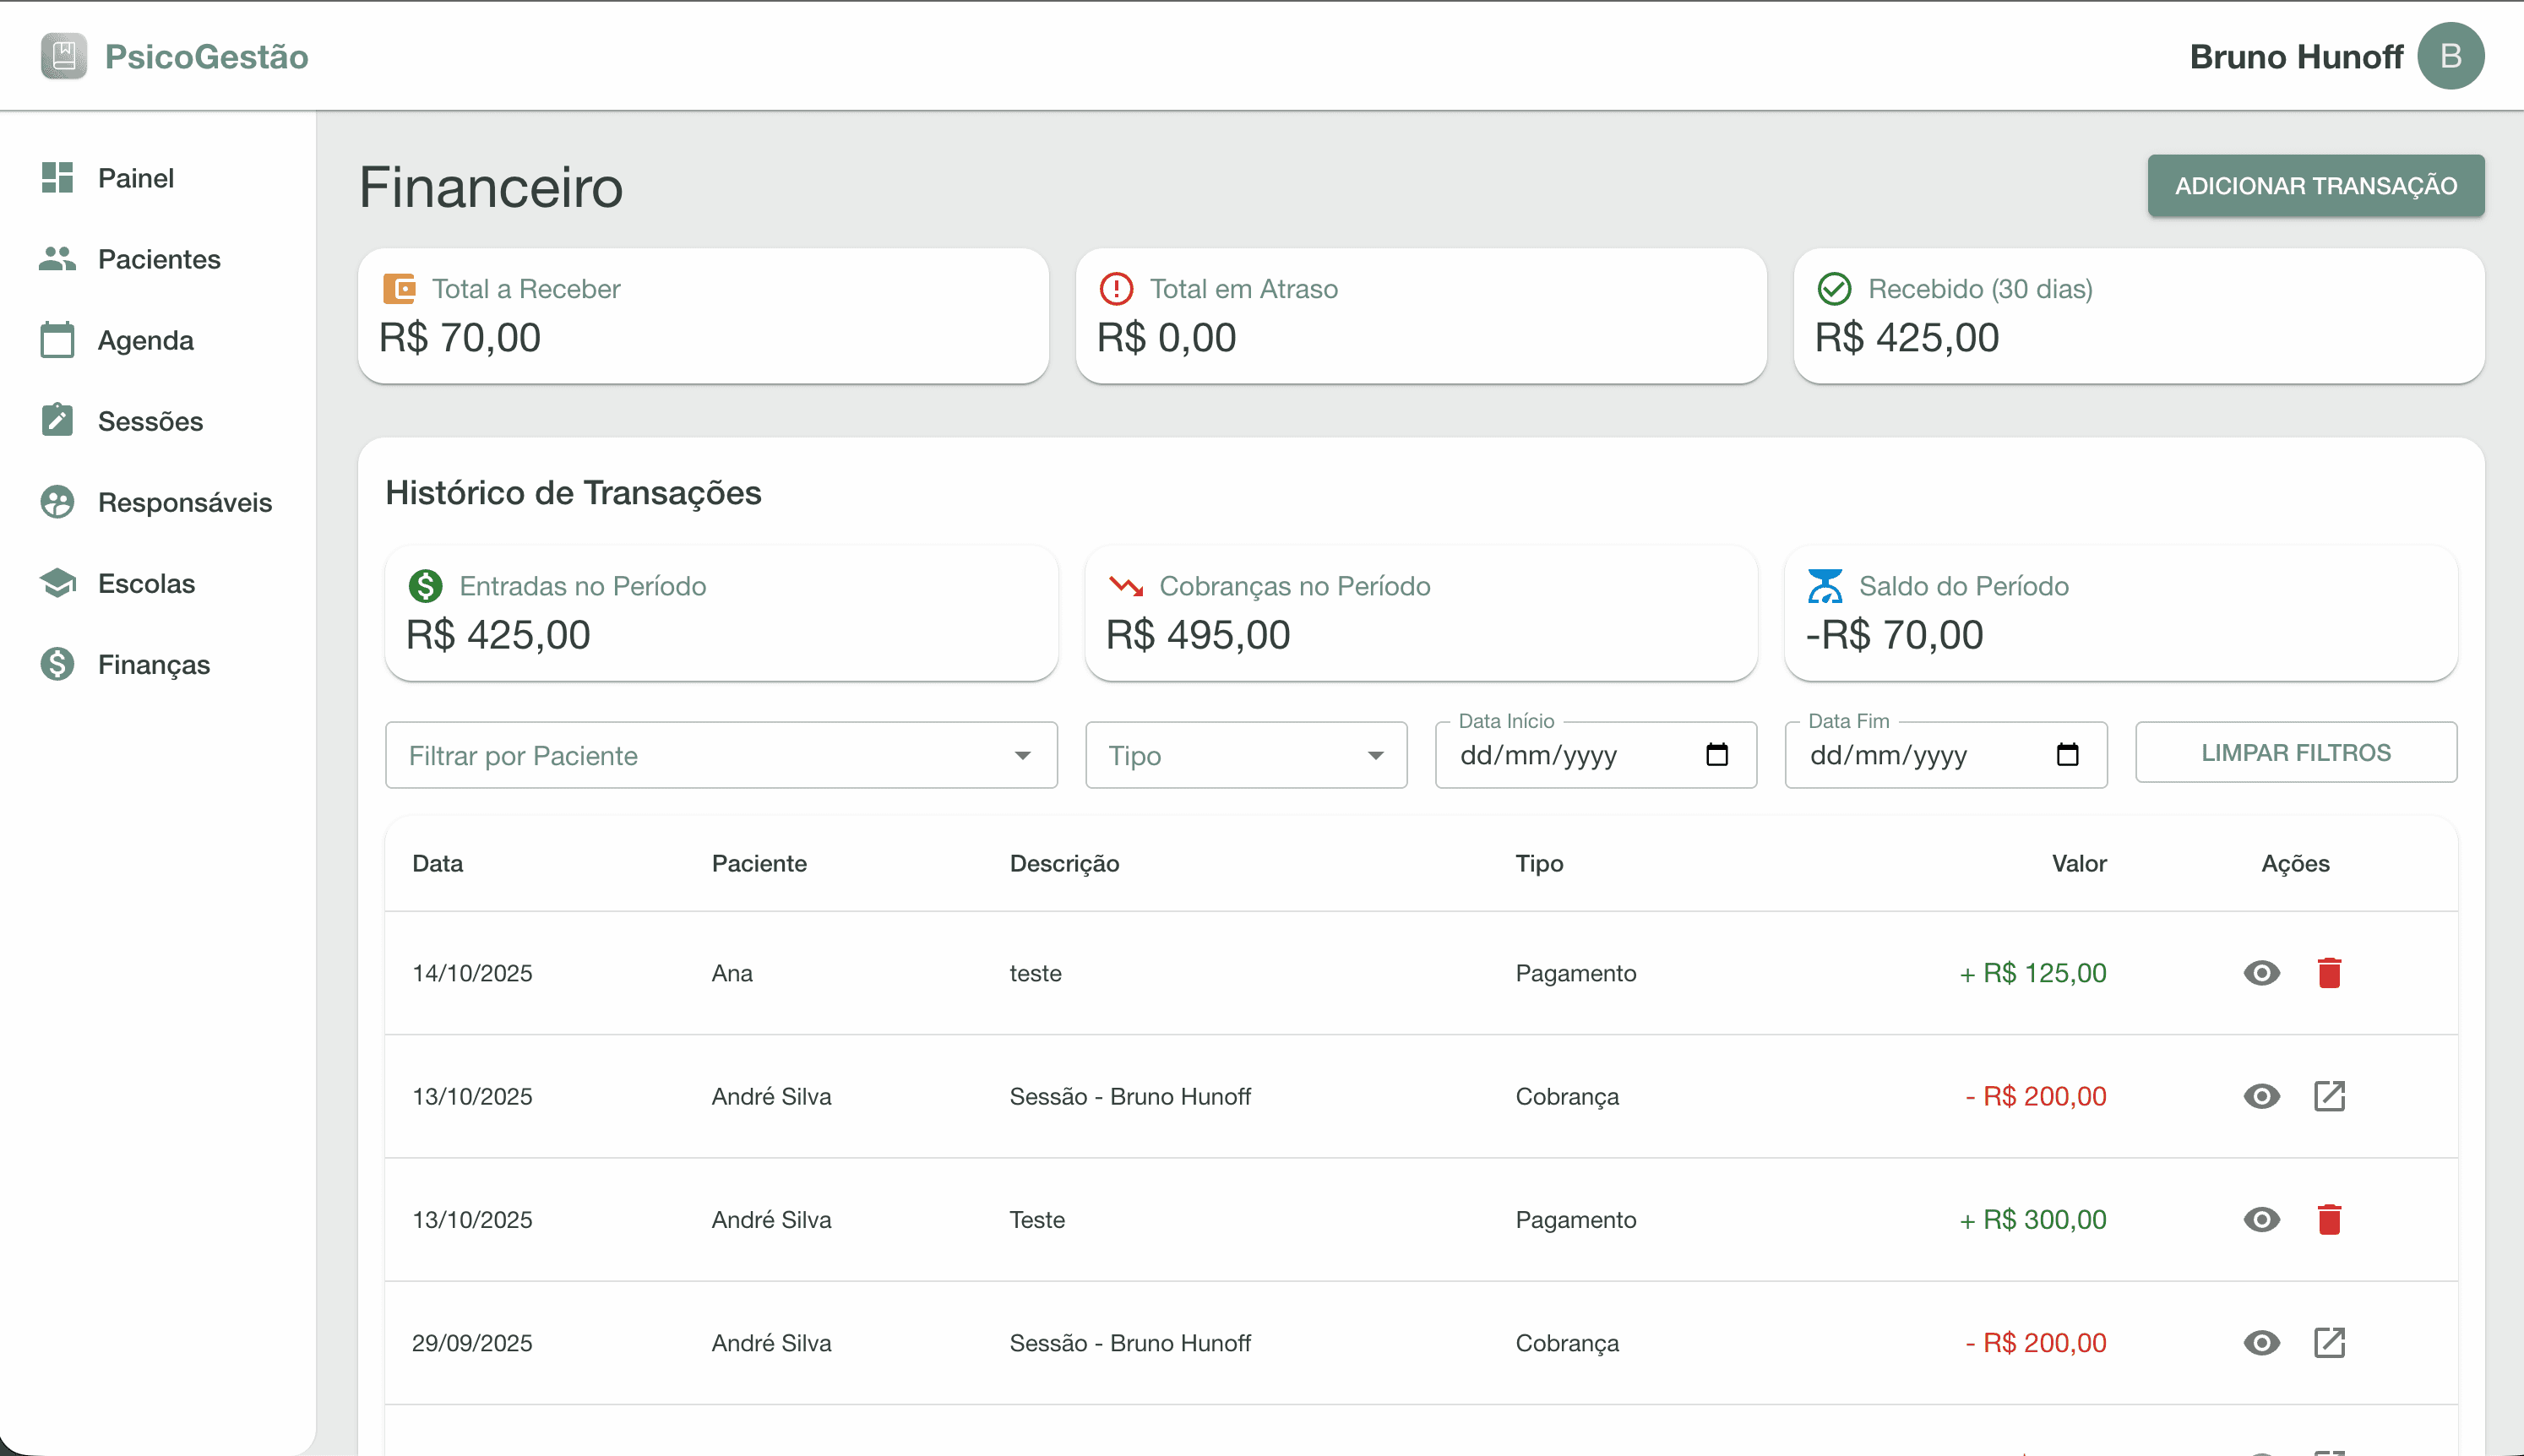The width and height of the screenshot is (2524, 1456).
Task: Click the Bruno Hunoff profile avatar
Action: point(2451,55)
